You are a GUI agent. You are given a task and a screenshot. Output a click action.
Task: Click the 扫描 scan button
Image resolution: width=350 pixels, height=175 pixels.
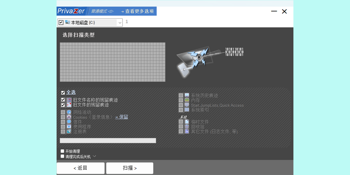[129, 168]
